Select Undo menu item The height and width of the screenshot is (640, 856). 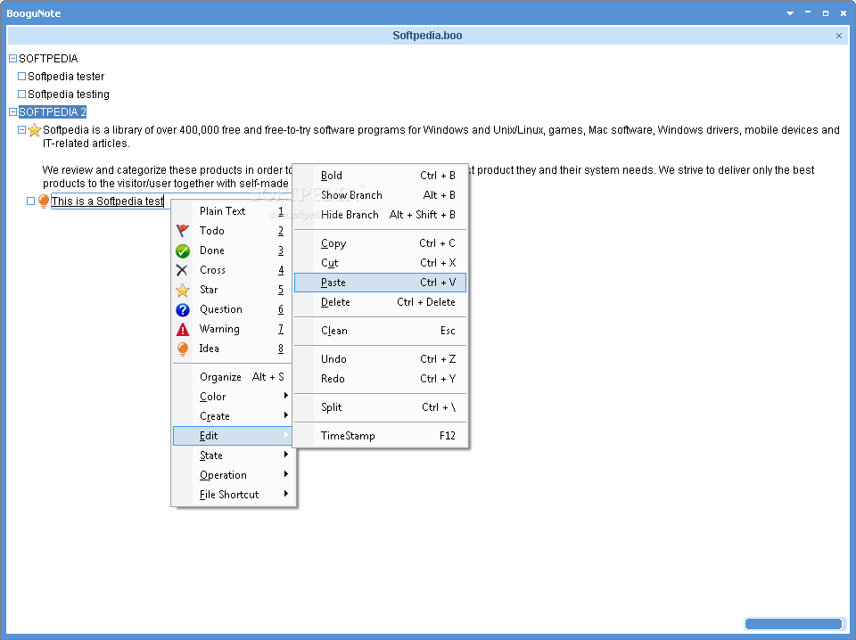(x=381, y=359)
